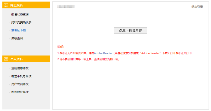
Task: Click the 点此下载准考证 button
Action: click(x=131, y=31)
